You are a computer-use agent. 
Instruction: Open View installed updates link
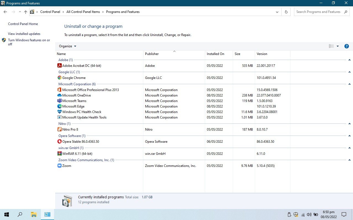[24, 34]
